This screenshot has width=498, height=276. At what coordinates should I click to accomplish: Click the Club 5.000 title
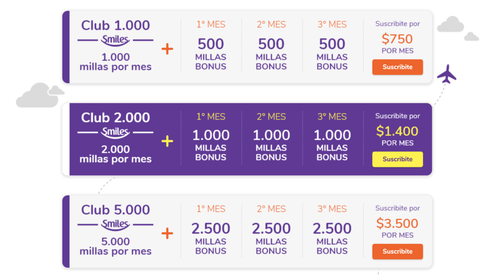click(115, 210)
